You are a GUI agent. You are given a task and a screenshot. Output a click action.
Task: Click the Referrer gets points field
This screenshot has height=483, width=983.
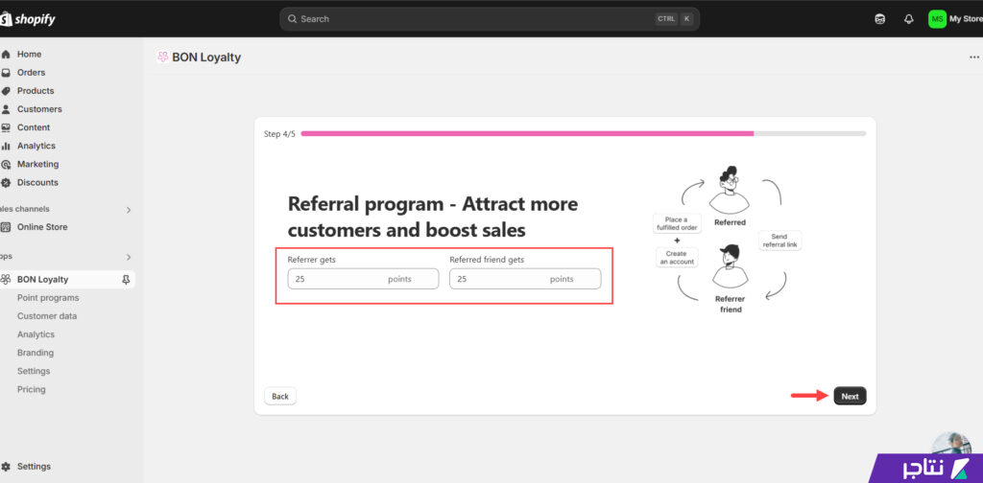[363, 279]
